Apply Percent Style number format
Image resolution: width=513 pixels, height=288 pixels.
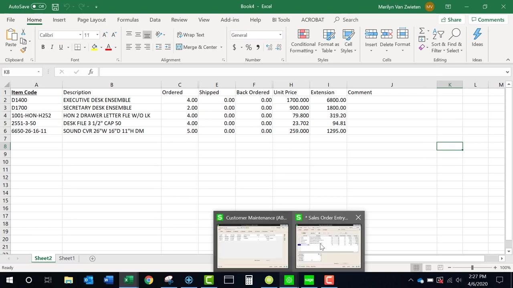248,47
